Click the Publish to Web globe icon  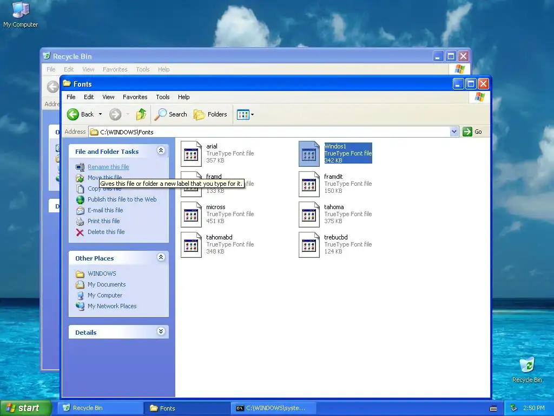click(x=80, y=199)
